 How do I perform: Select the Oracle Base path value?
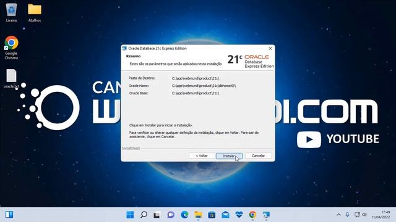click(x=196, y=93)
